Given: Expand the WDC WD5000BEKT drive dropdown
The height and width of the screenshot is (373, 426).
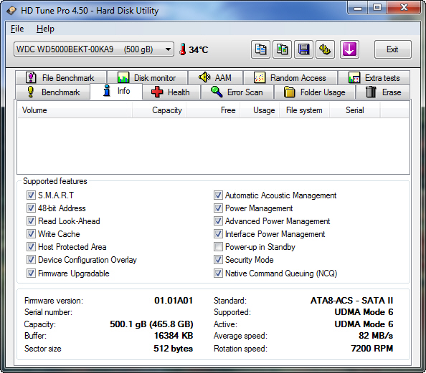Looking at the screenshot, I should tap(94, 49).
